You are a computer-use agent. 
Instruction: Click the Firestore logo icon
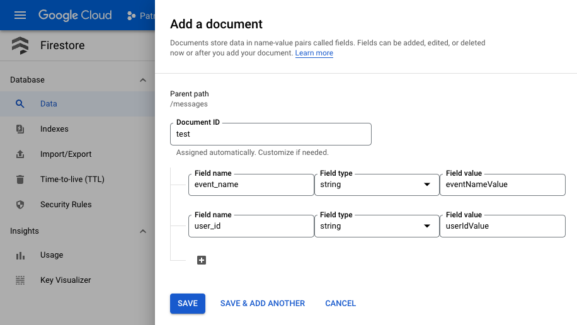tap(20, 45)
